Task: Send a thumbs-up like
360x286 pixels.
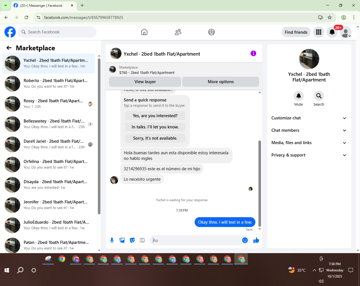Action: 256,240
